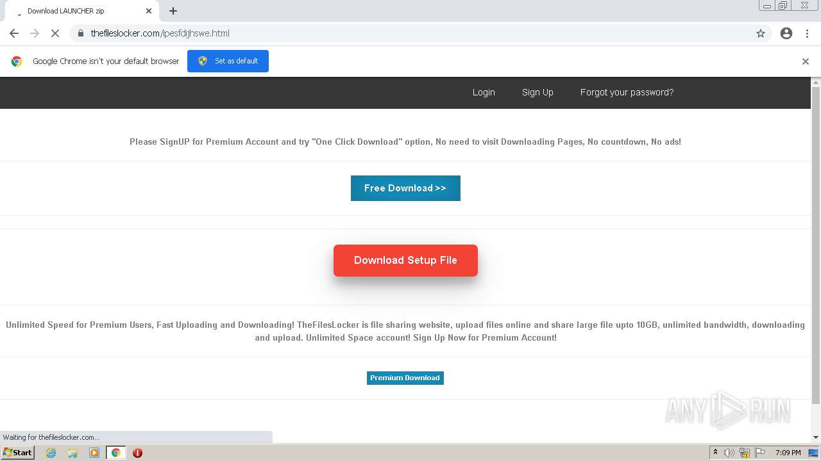Screen dimensions: 821x461
Task: Open the Chrome three-dot menu
Action: coord(807,33)
